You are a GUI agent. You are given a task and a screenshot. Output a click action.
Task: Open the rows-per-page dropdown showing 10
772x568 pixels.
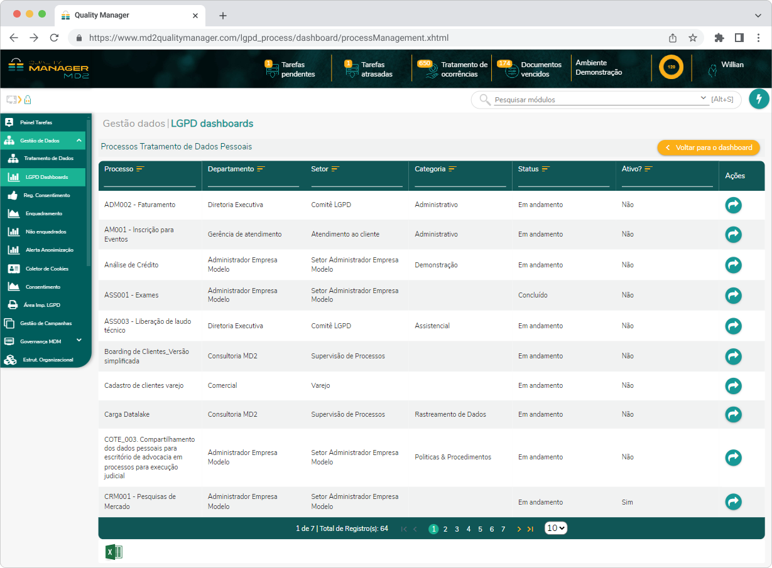pyautogui.click(x=555, y=528)
